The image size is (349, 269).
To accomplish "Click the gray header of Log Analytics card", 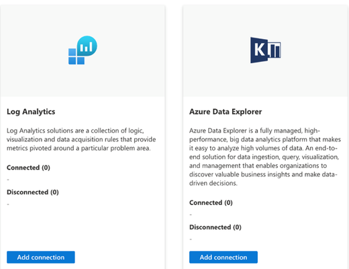I will (x=83, y=50).
